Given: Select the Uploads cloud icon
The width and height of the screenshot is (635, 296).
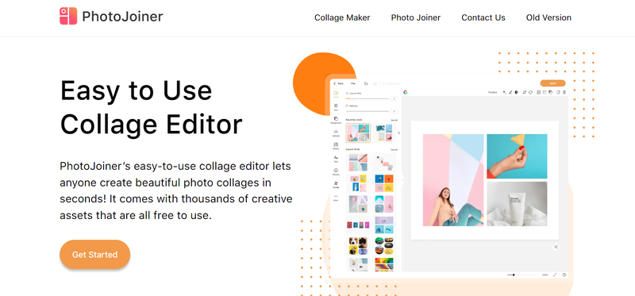Looking at the screenshot, I should [336, 133].
